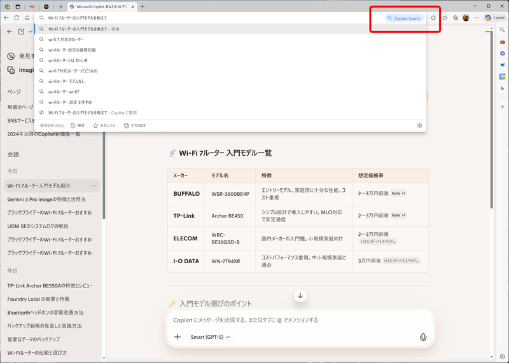Open the Edge sidebar tools briefcase icon
This screenshot has height=363, width=509.
tap(502, 42)
